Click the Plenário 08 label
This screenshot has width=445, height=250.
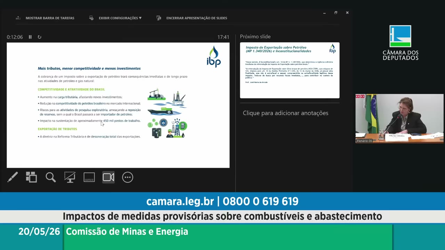[364, 141]
